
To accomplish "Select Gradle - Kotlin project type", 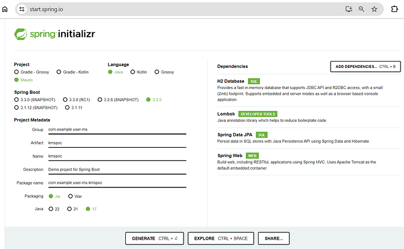I will 73,72.
